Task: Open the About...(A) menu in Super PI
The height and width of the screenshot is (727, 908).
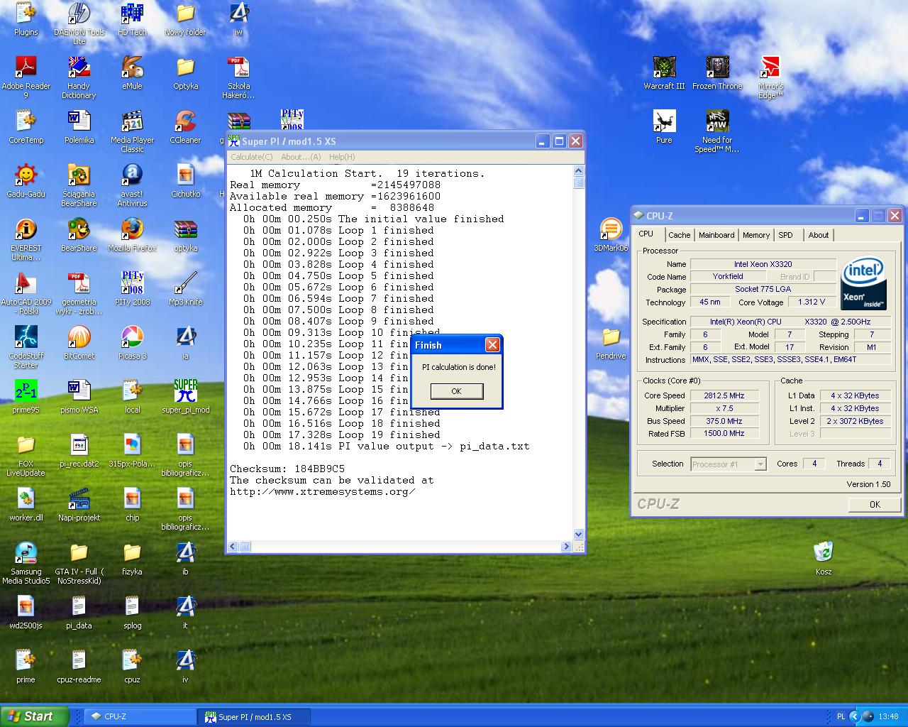Action: 301,157
